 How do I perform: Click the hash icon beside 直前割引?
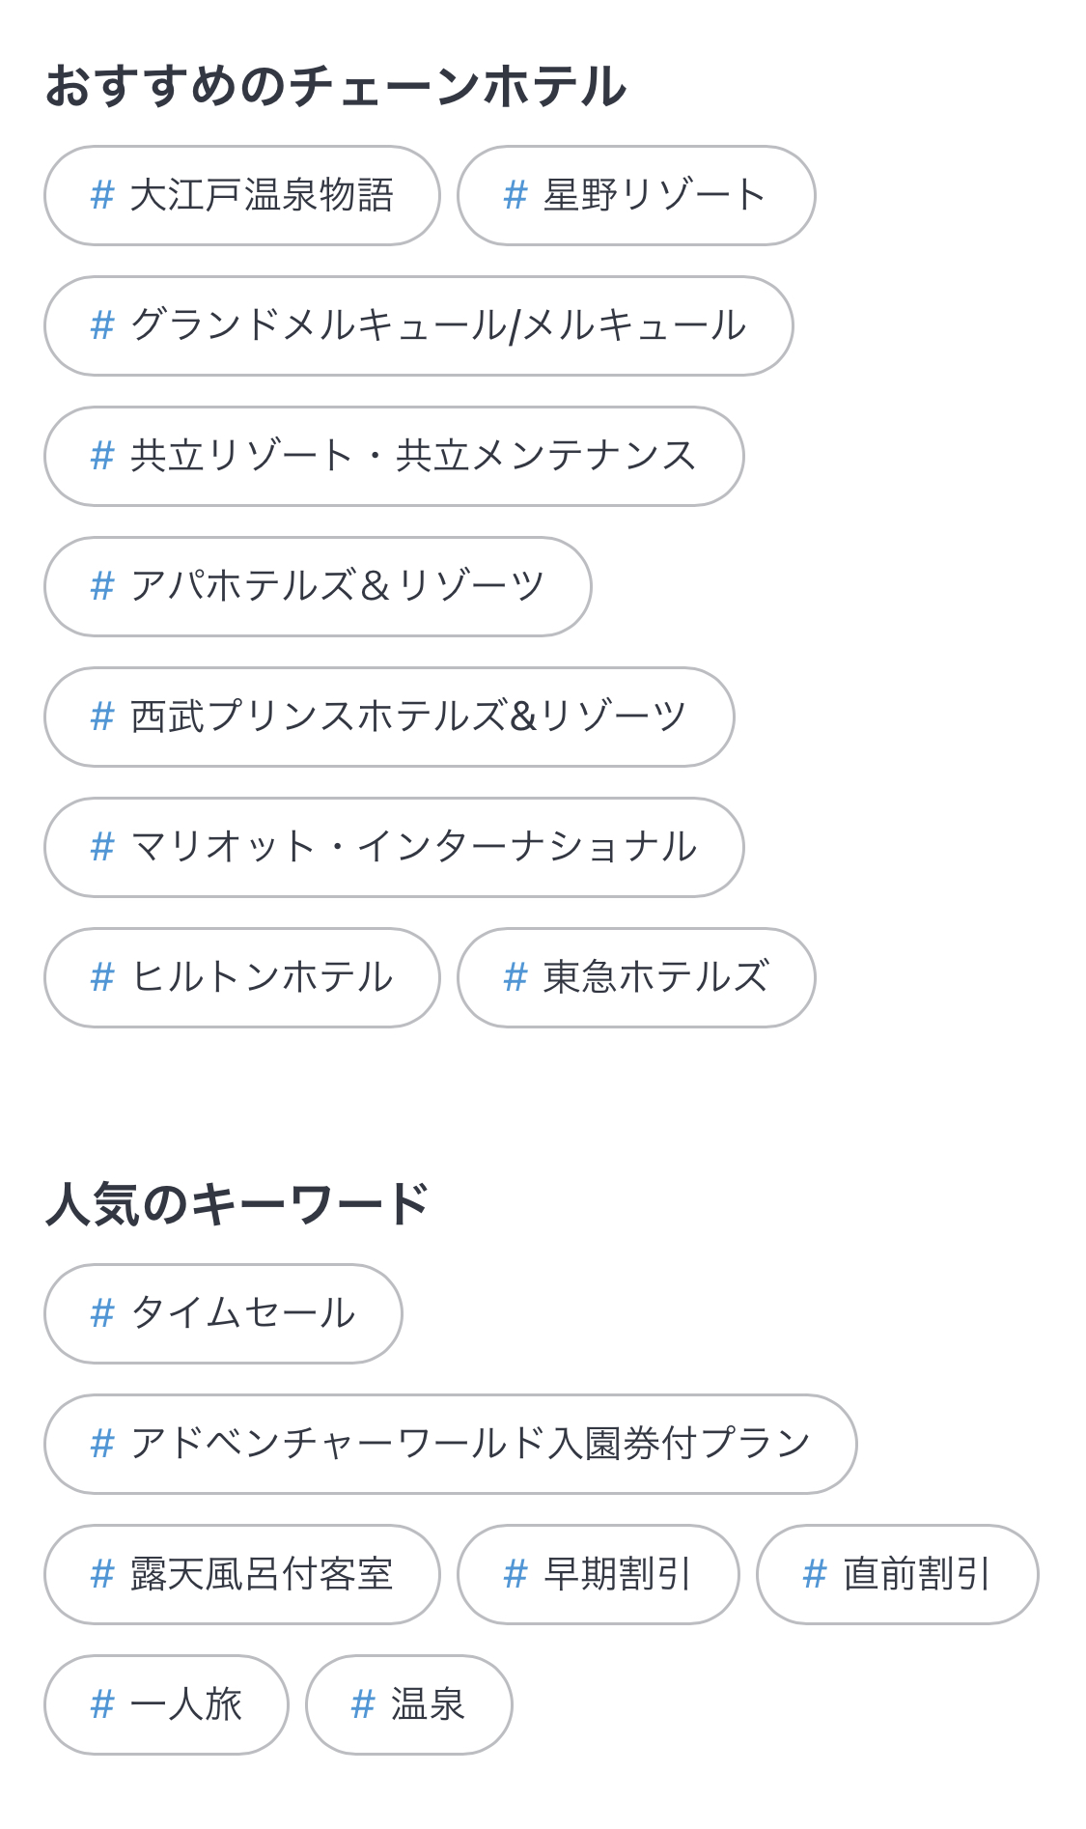815,1575
